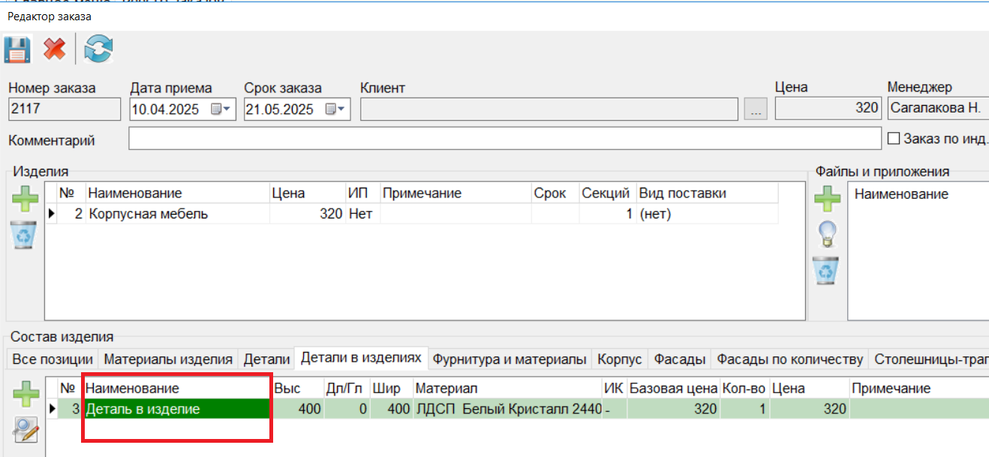Switch to the Фурнитура и материалы tab
The width and height of the screenshot is (989, 457).
tap(510, 359)
